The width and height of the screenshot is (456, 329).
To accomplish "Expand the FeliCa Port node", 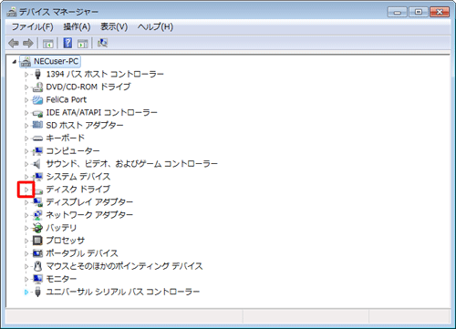I will [26, 100].
